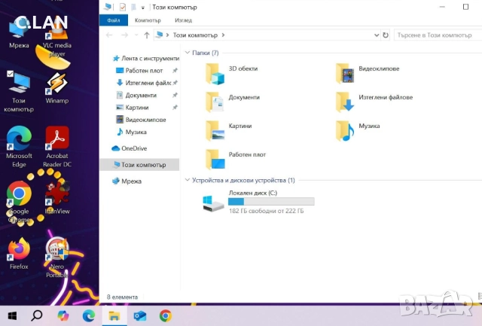Viewport: 482px width, 326px height.
Task: Open Локален диск (C:) drive
Action: click(258, 202)
